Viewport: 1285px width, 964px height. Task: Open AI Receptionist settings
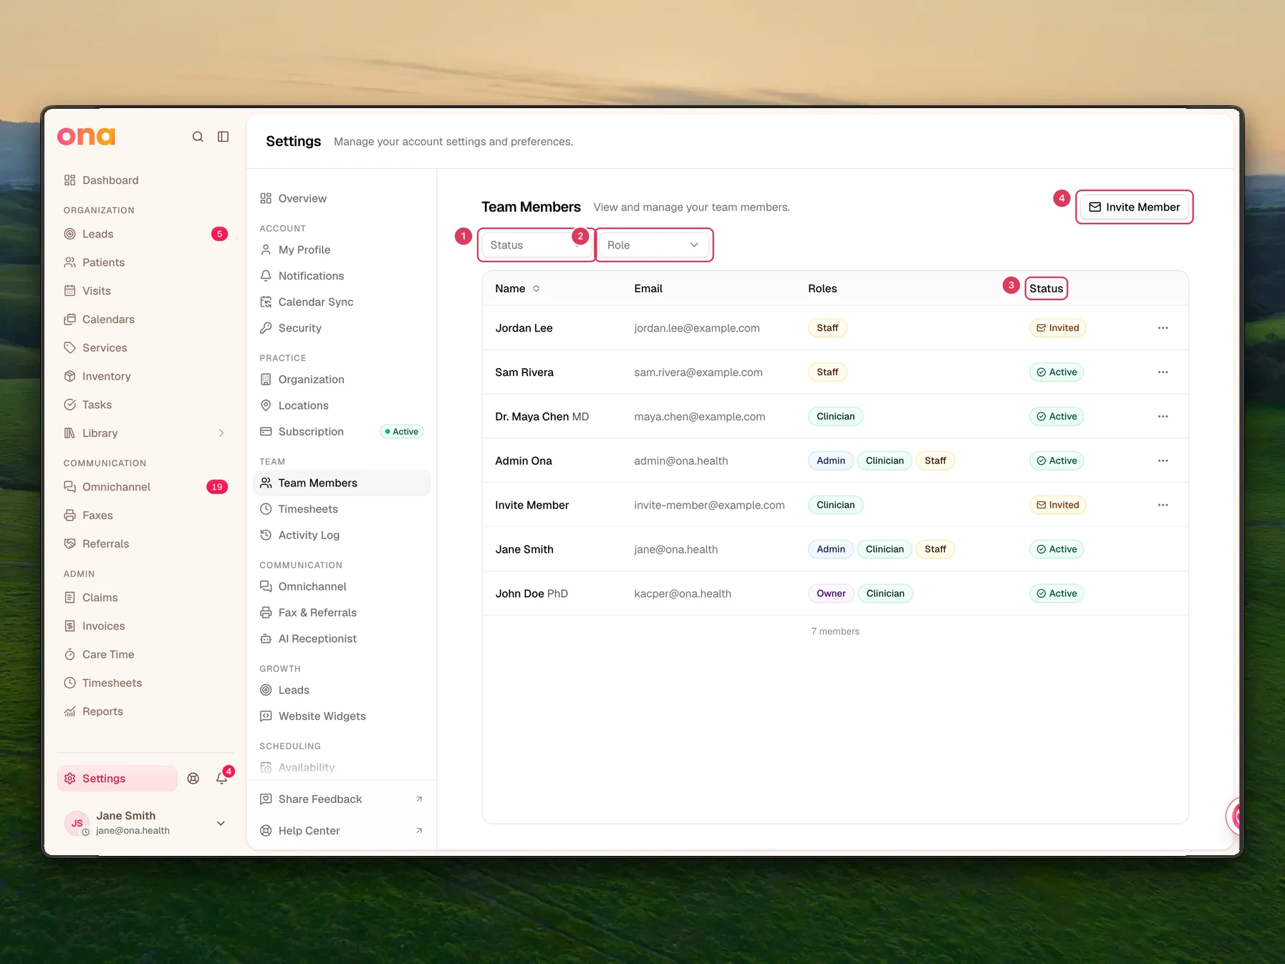pos(317,639)
